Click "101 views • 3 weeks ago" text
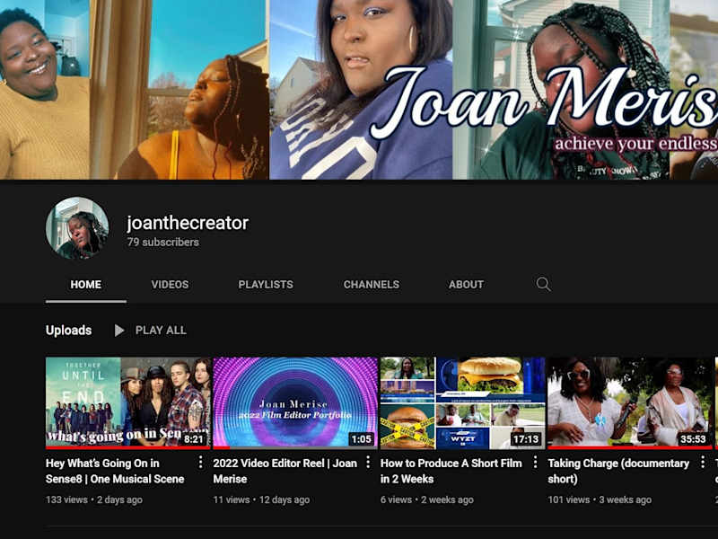The height and width of the screenshot is (539, 718). pyautogui.click(x=600, y=499)
